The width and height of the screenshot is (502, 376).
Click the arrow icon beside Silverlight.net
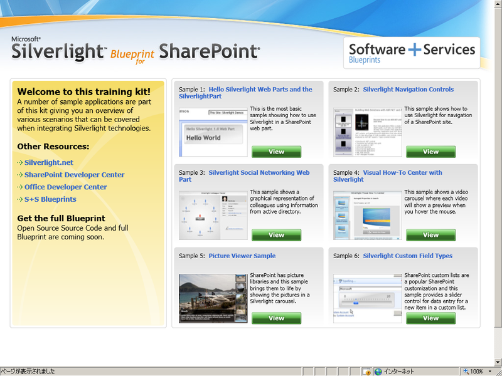tap(20, 163)
